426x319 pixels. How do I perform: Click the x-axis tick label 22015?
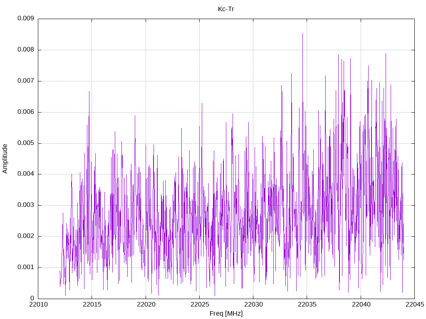pos(92,304)
